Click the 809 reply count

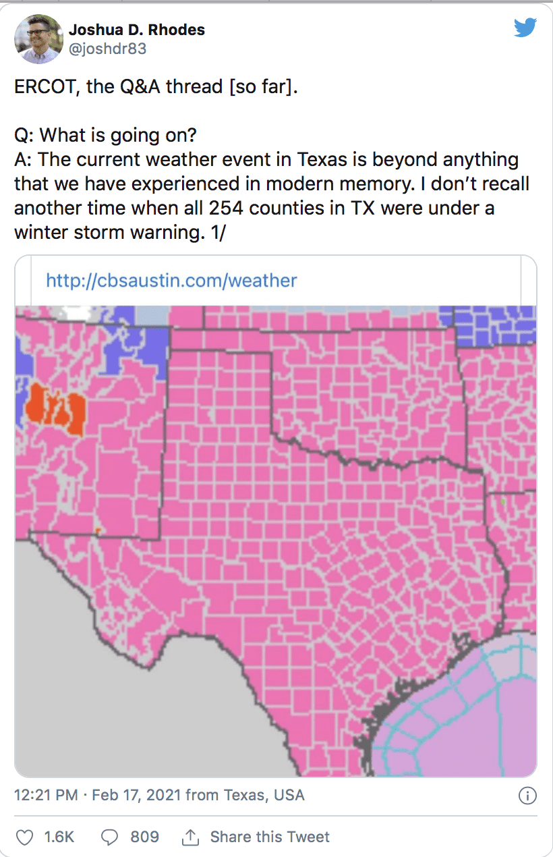click(x=143, y=836)
